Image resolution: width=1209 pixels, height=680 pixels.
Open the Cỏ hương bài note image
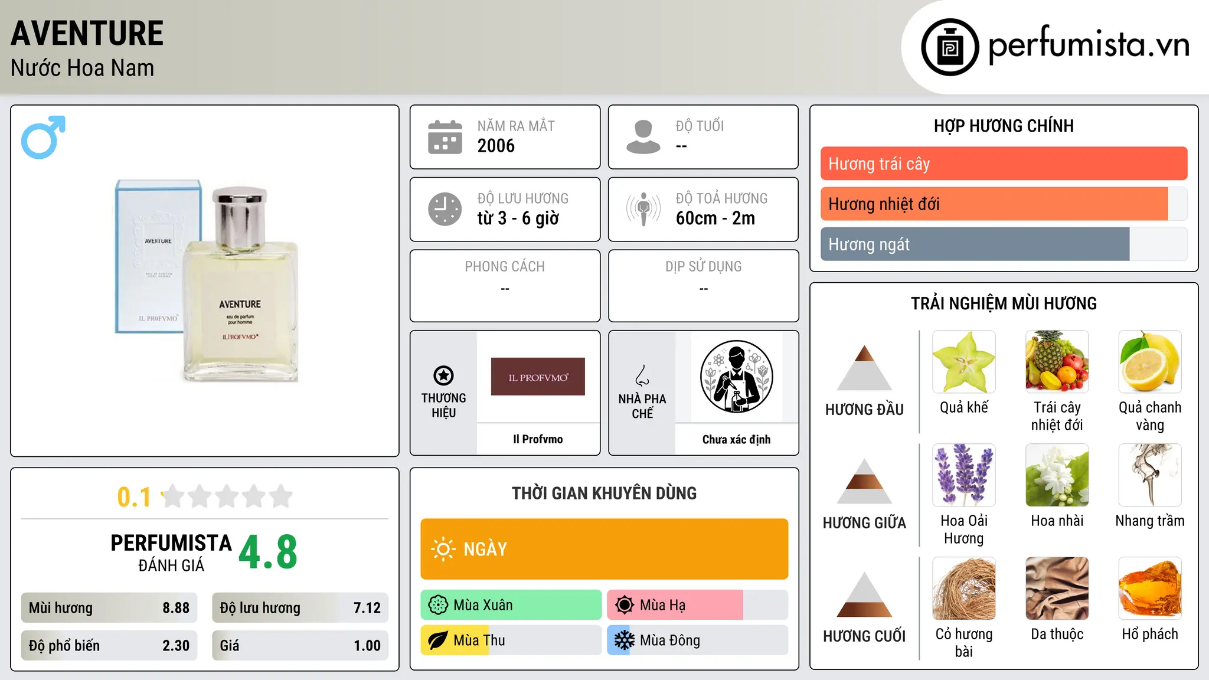point(964,589)
